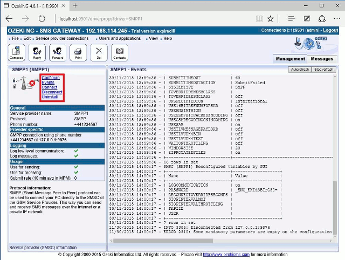The image size is (345, 260).
Task: Click the Events link
Action: click(48, 83)
